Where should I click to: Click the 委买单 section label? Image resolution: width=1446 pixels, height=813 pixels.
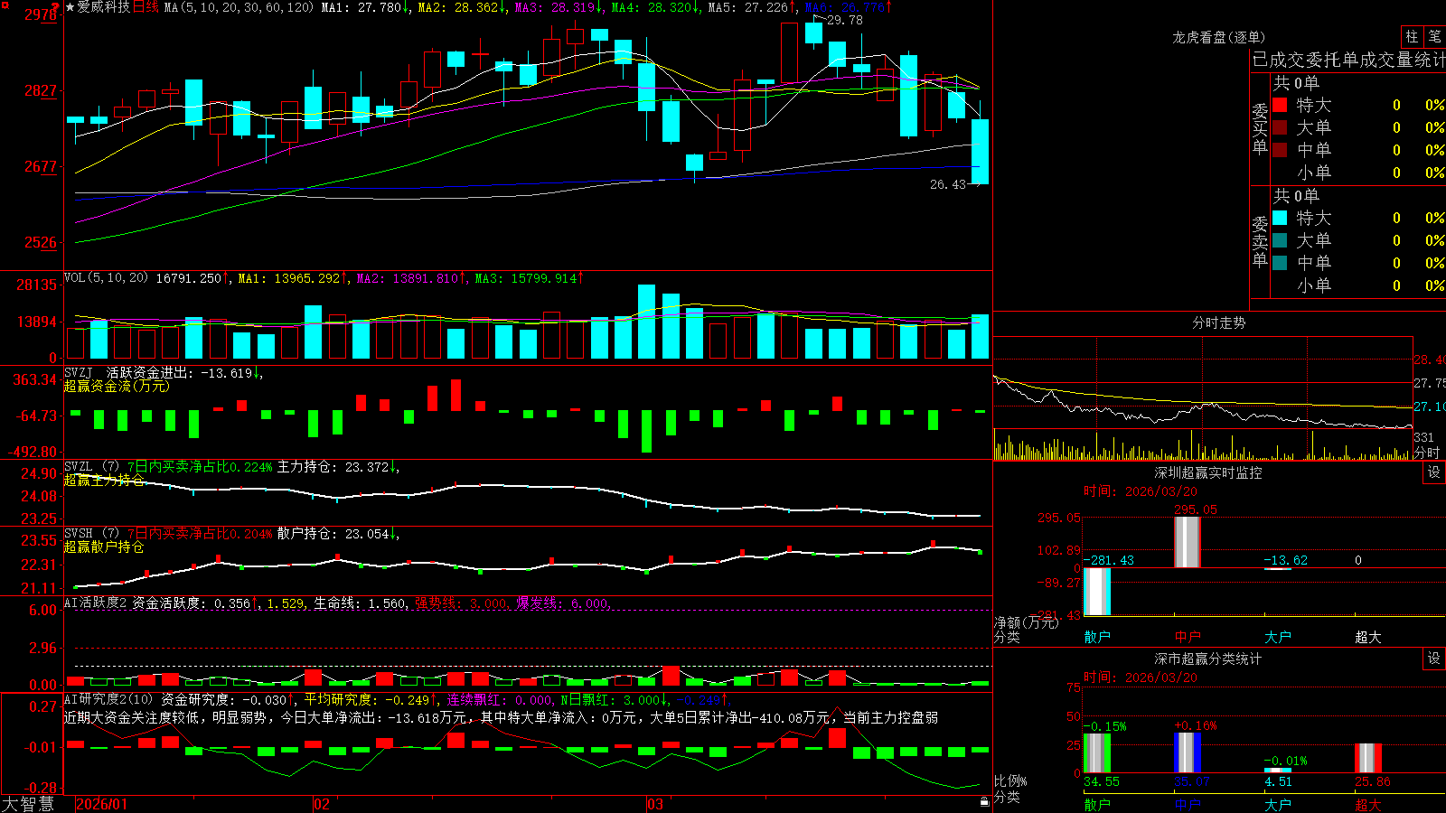[1260, 128]
